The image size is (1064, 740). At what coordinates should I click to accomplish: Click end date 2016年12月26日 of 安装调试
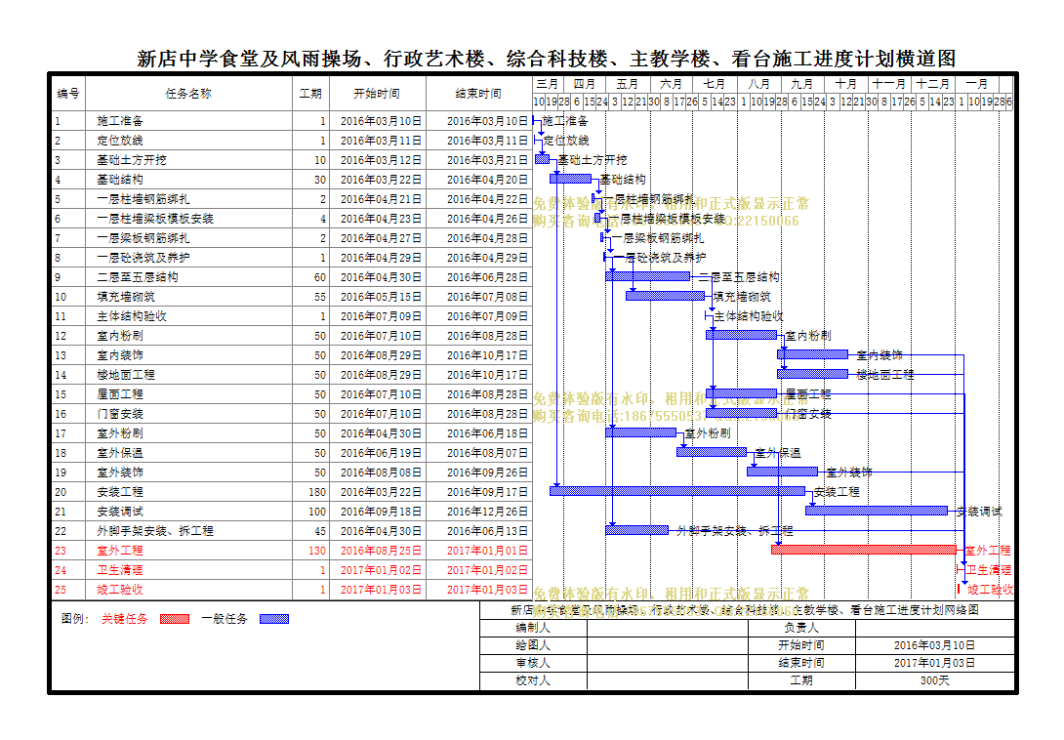487,512
